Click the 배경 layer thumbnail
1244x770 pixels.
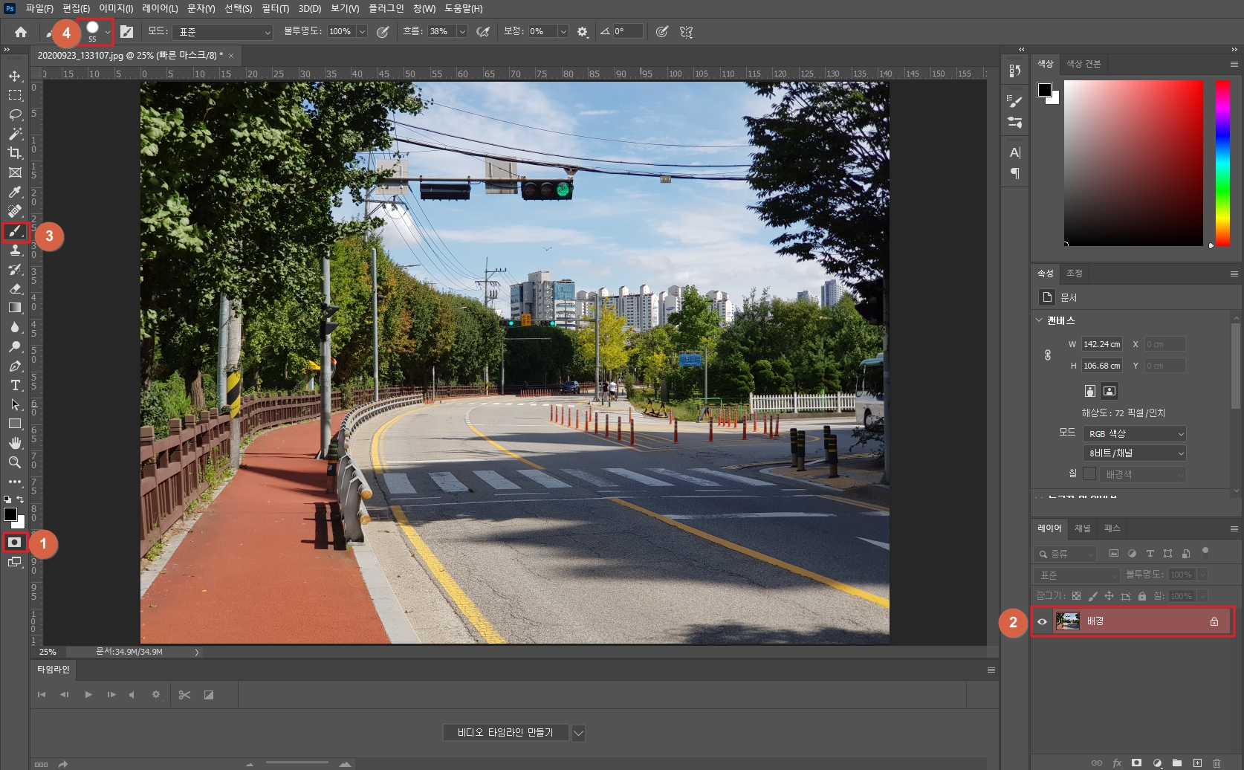(1068, 621)
